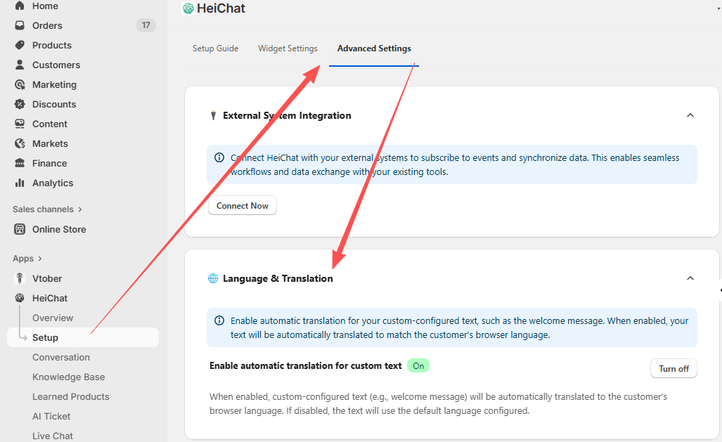Screen dimensions: 722x442
Task: Click the HeiChat app icon in sidebar
Action: tap(20, 298)
